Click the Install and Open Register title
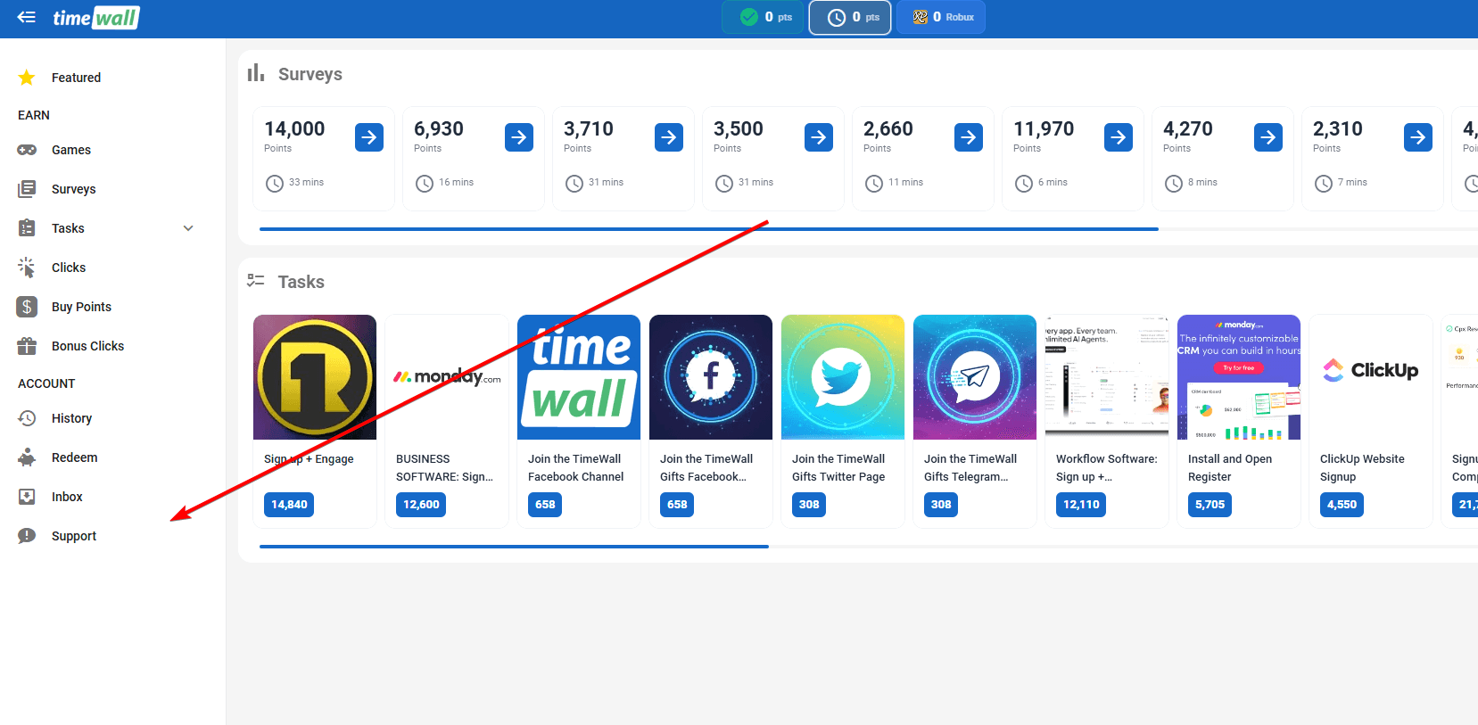 click(x=1230, y=468)
